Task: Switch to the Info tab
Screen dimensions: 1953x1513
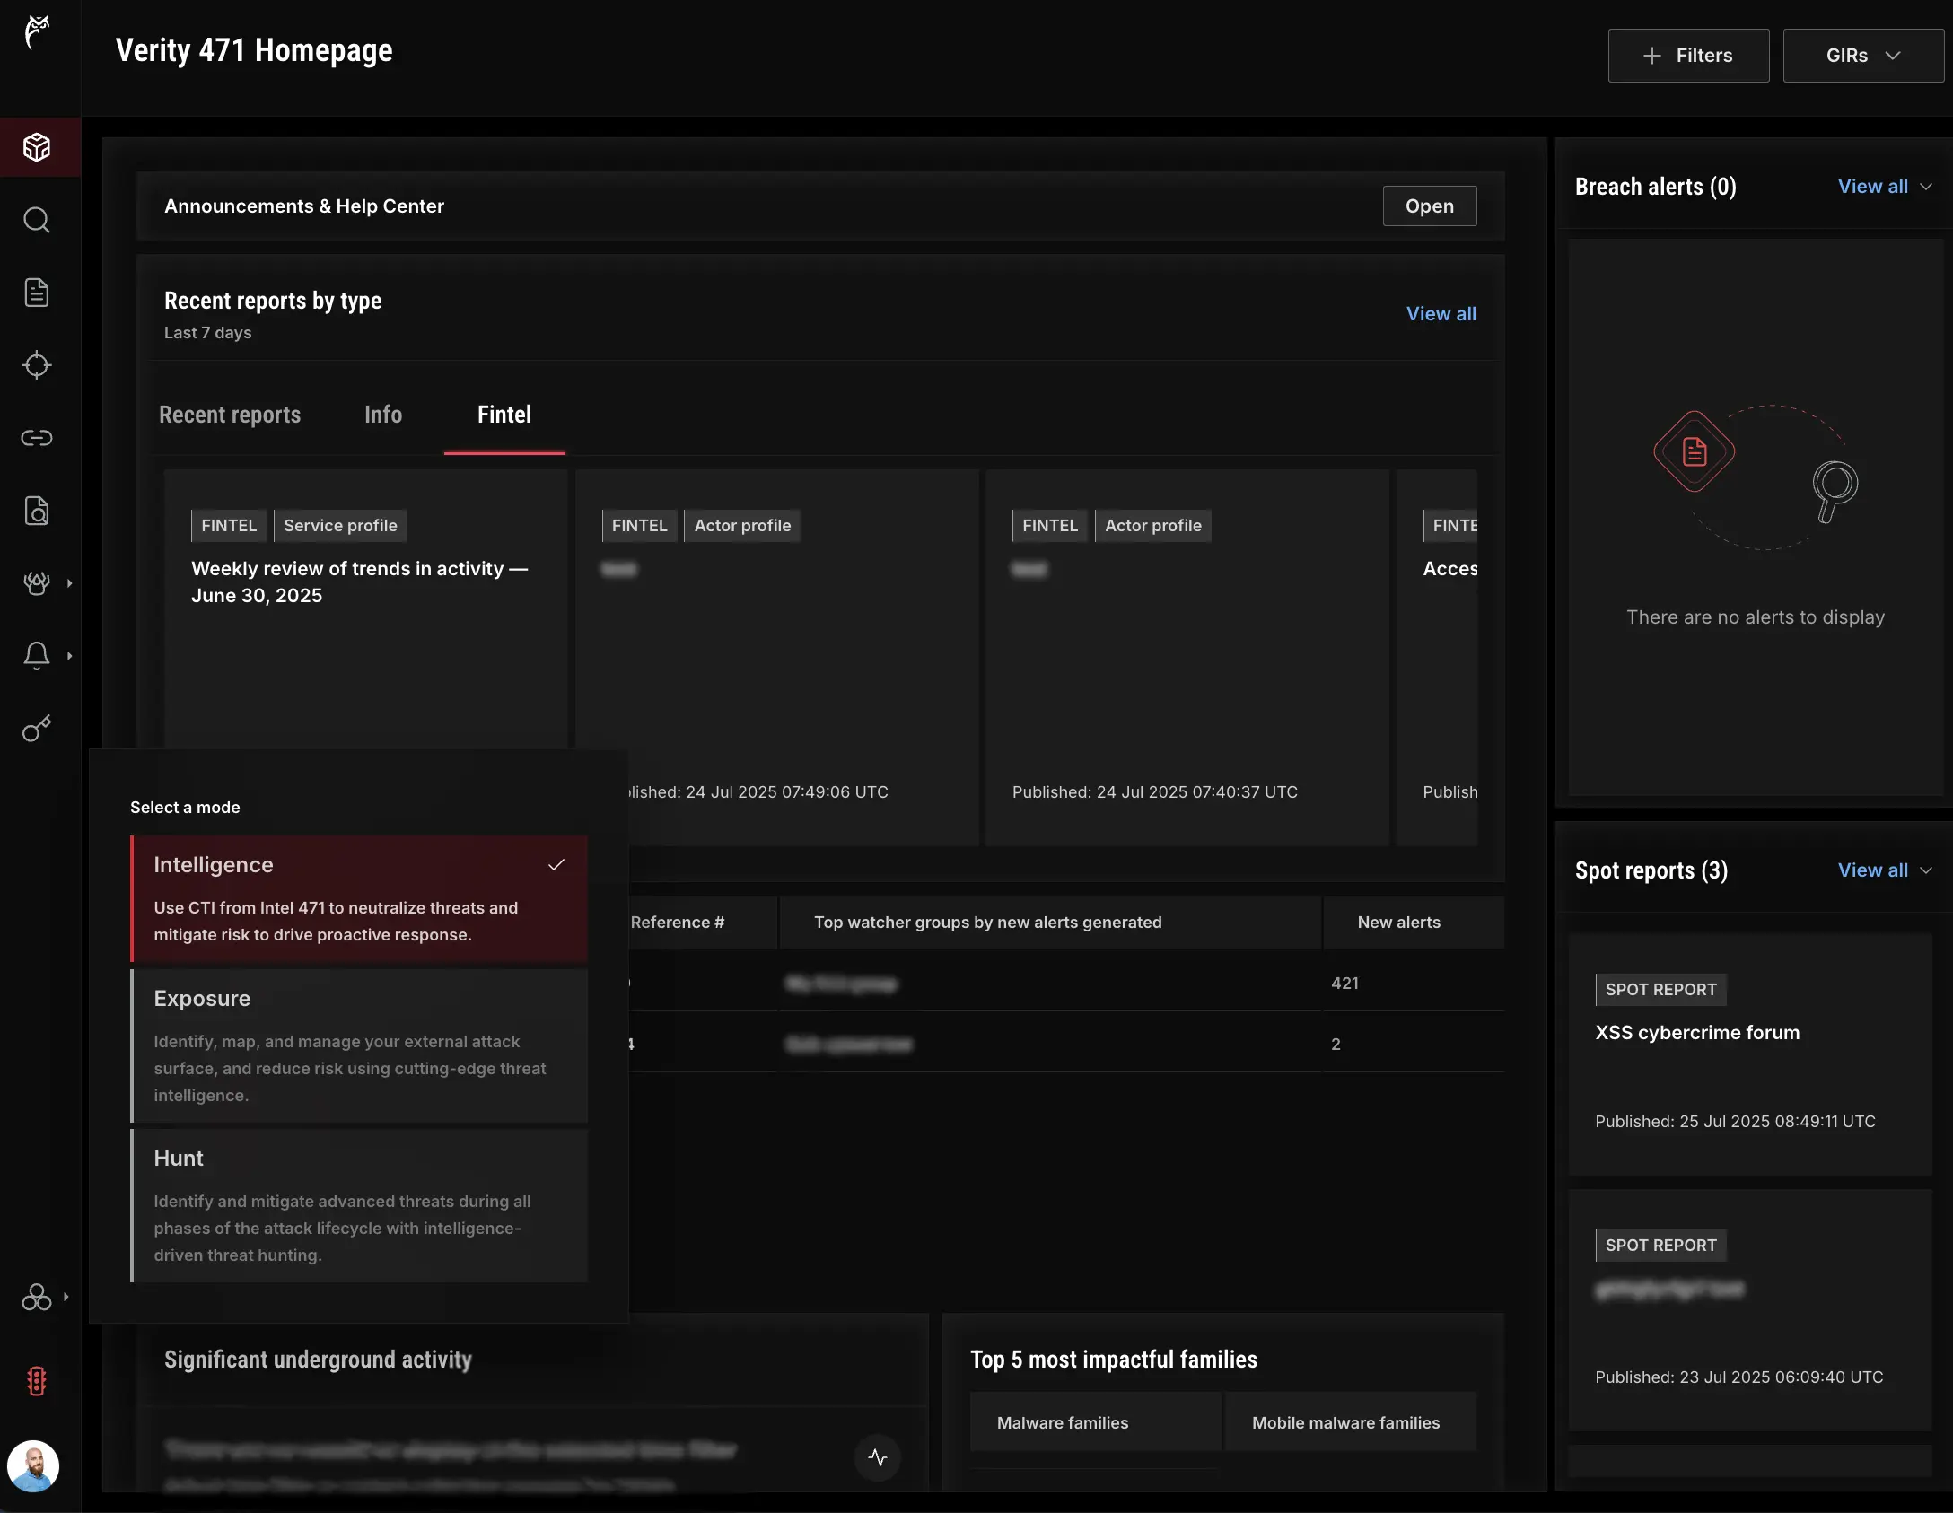Action: pyautogui.click(x=383, y=415)
